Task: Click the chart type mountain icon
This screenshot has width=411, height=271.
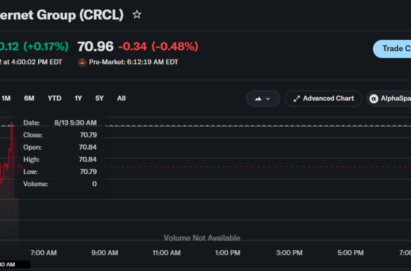Action: (x=258, y=99)
